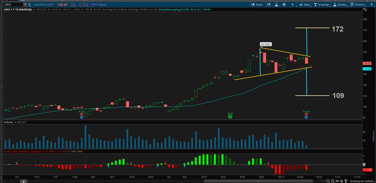The width and height of the screenshot is (376, 183).
Task: Open the symbol selector dropdown arrow
Action: (x=25, y=5)
